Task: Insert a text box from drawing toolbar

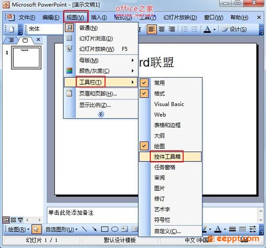Action: point(125,229)
